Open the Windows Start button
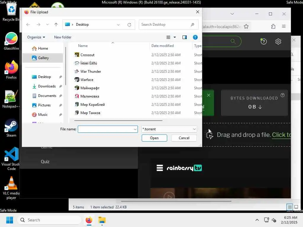Screen dimensions: 303x227 [9, 220]
